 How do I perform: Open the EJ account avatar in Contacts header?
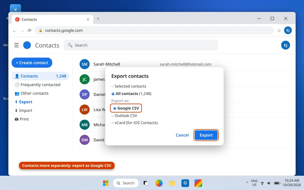(x=285, y=45)
